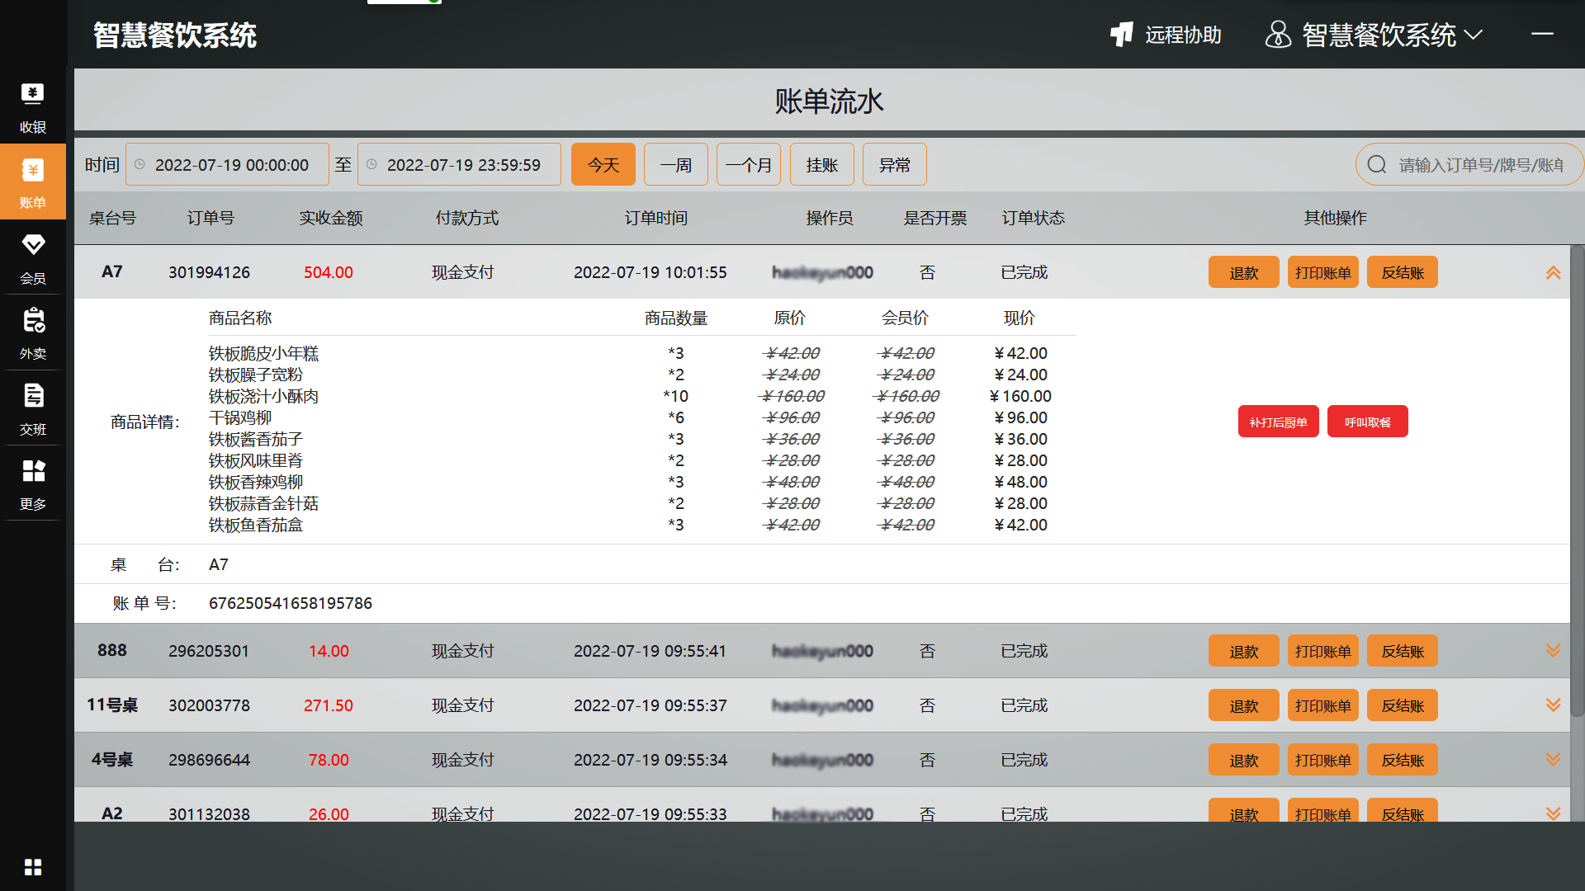Click 退款 refund for order A7
The width and height of the screenshot is (1585, 891).
[x=1243, y=272]
